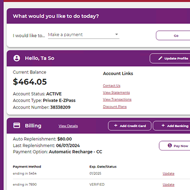Open the Discount Plans link

point(115,106)
